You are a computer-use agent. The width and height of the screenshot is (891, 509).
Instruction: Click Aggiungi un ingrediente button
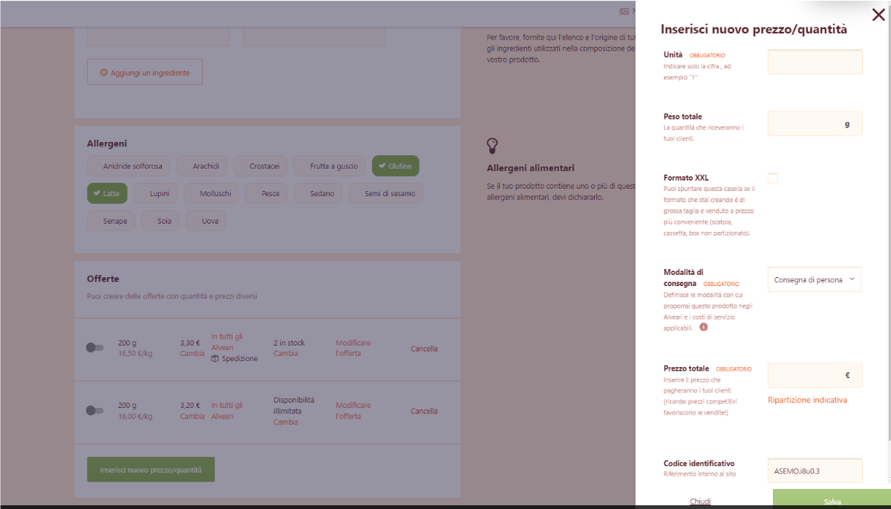point(145,72)
